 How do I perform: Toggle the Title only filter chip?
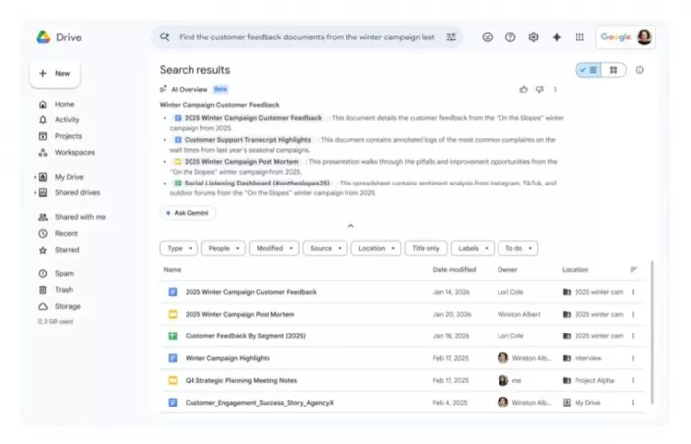[x=426, y=248]
